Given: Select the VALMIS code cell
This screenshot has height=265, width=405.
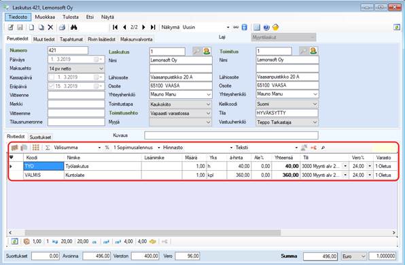Looking at the screenshot, I should (x=43, y=175).
